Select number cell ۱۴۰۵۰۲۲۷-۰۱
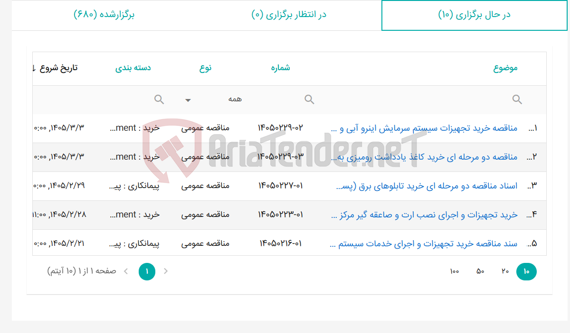 click(x=280, y=186)
